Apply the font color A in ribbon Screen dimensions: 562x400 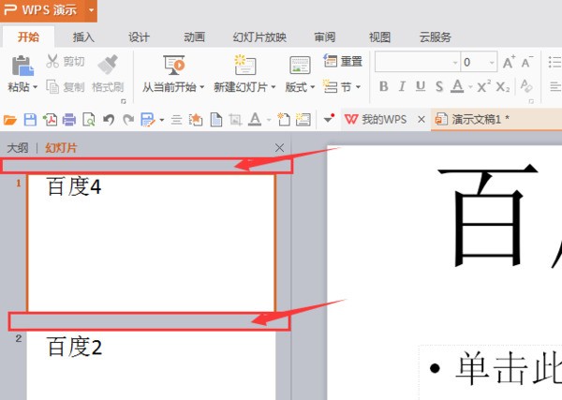coord(457,86)
